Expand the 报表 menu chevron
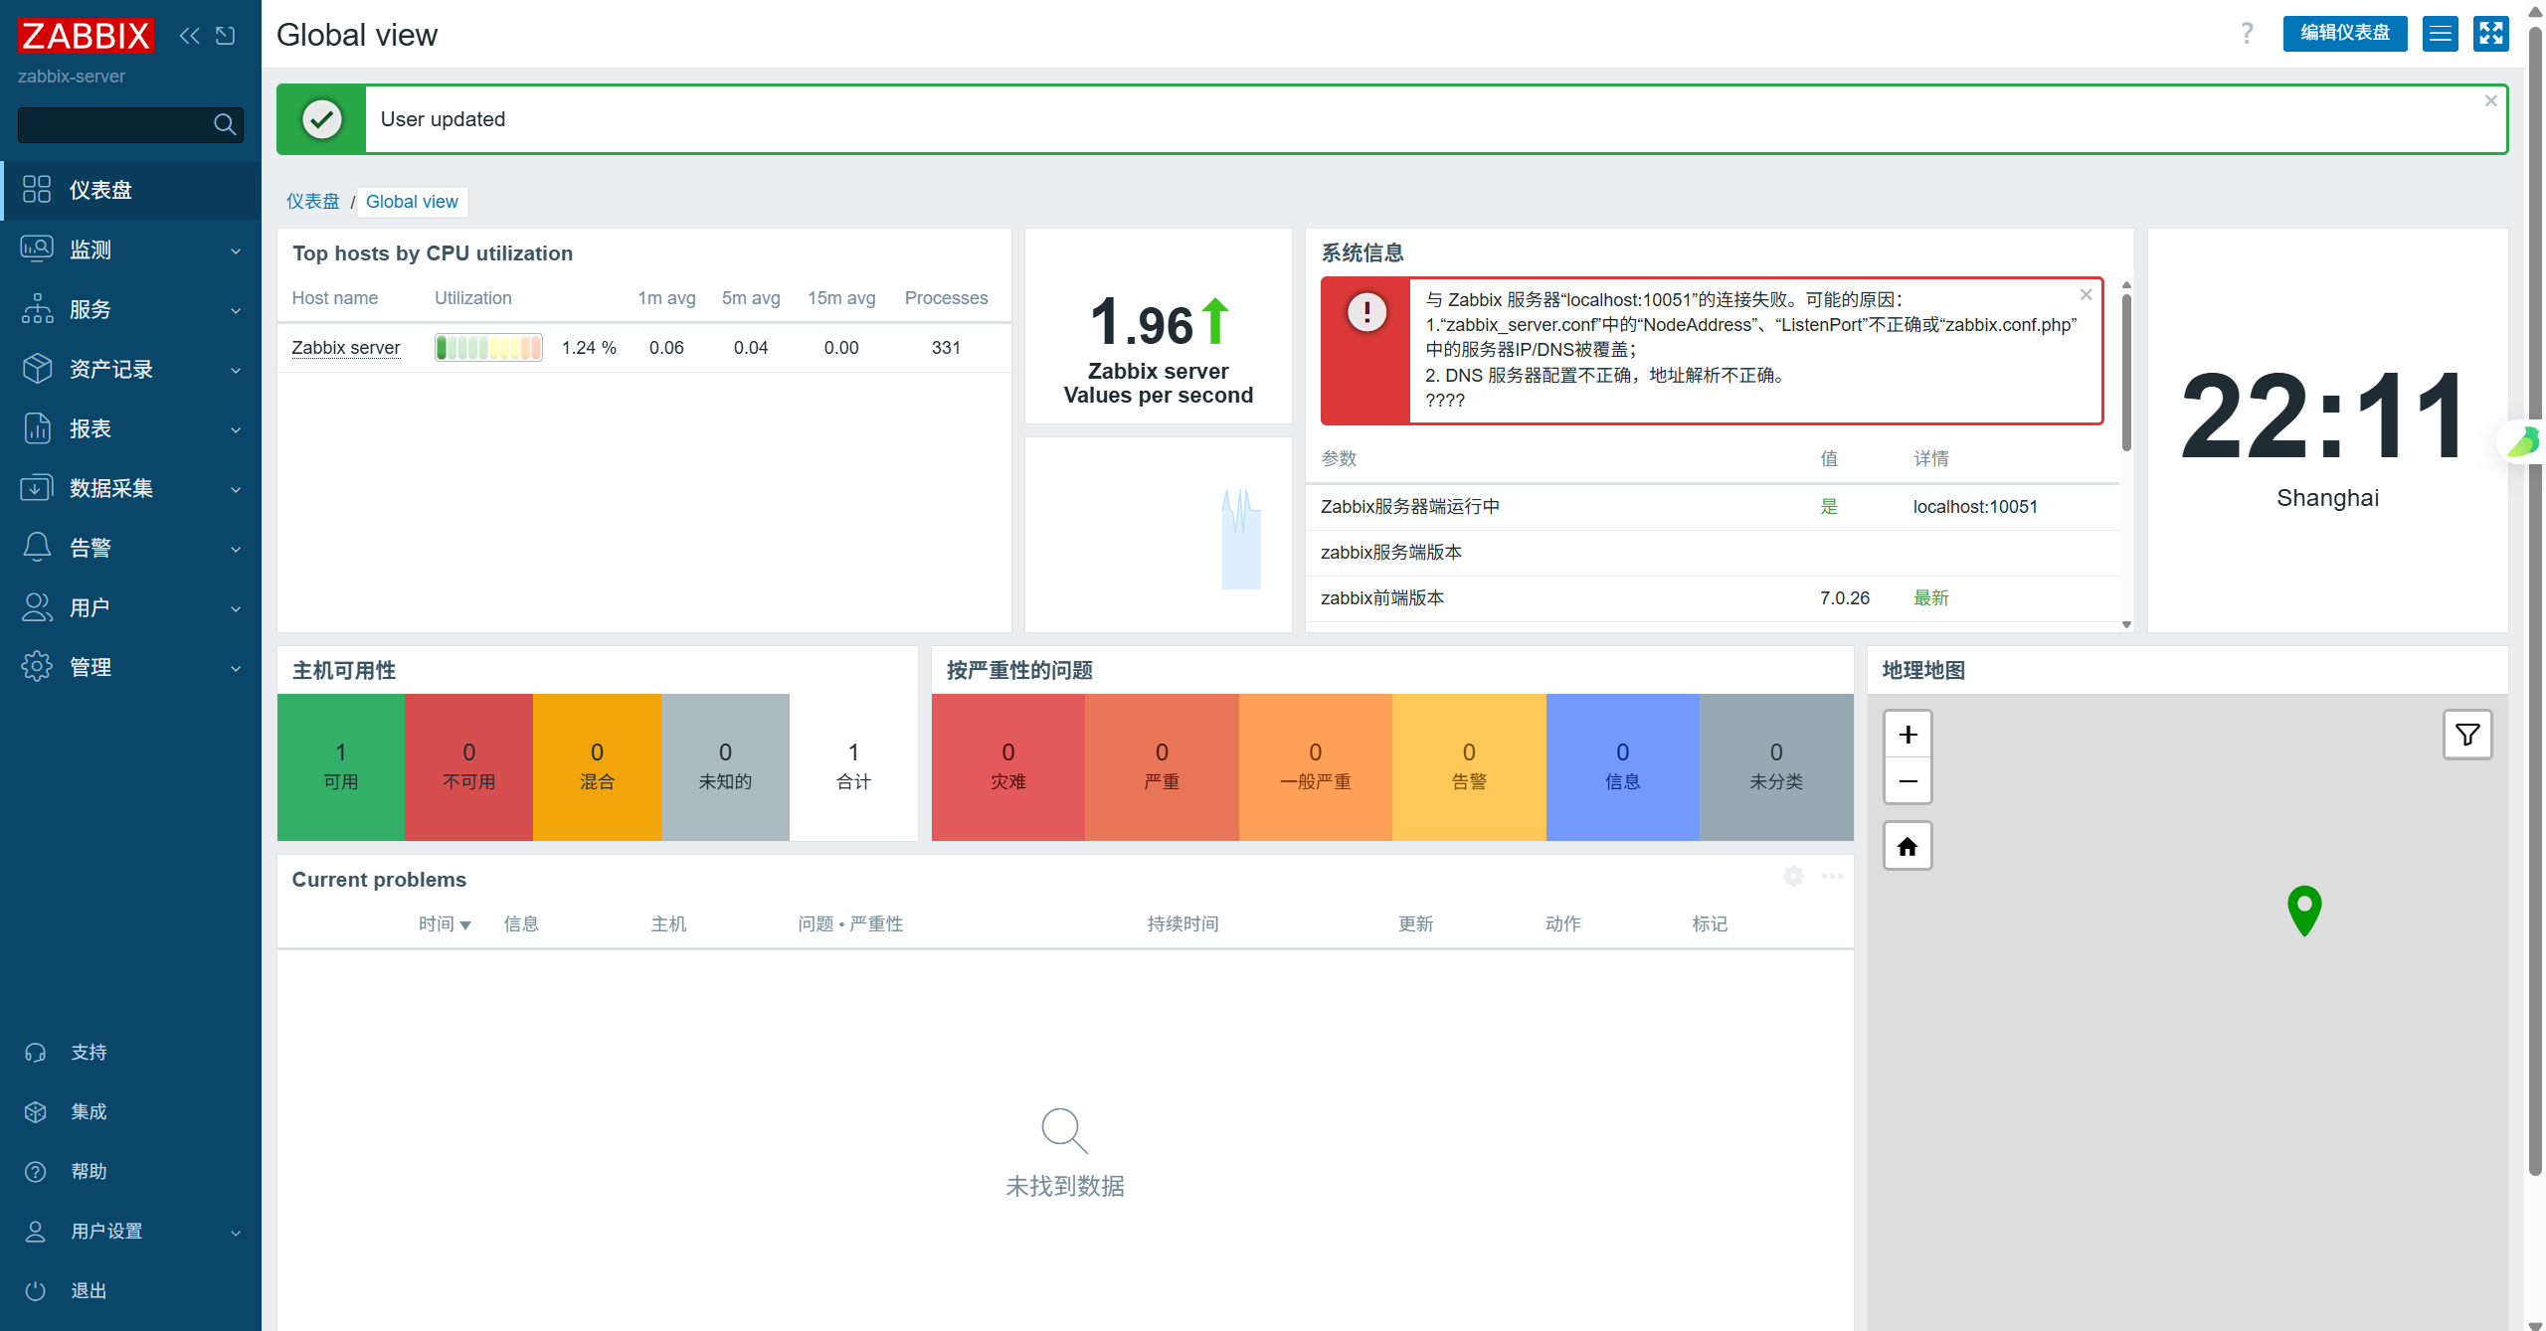The image size is (2546, 1331). pos(236,429)
